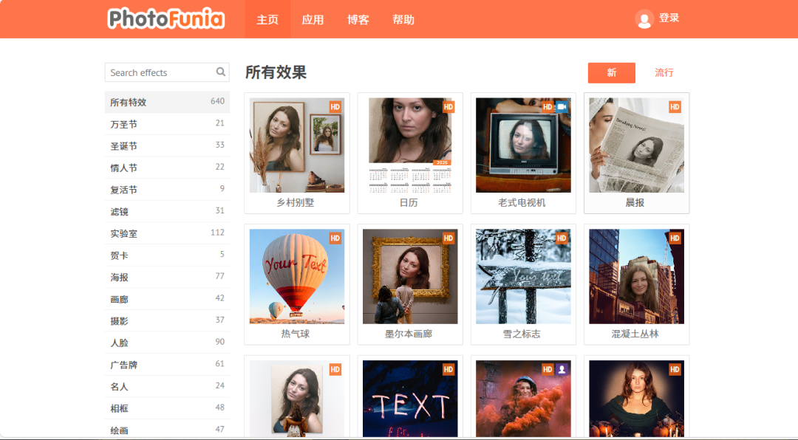Click HD badge on 雪之标志 card
The height and width of the screenshot is (440, 798).
pos(562,238)
